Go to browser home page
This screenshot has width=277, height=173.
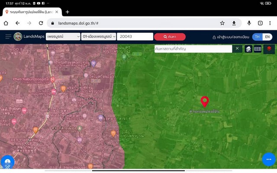[6, 23]
